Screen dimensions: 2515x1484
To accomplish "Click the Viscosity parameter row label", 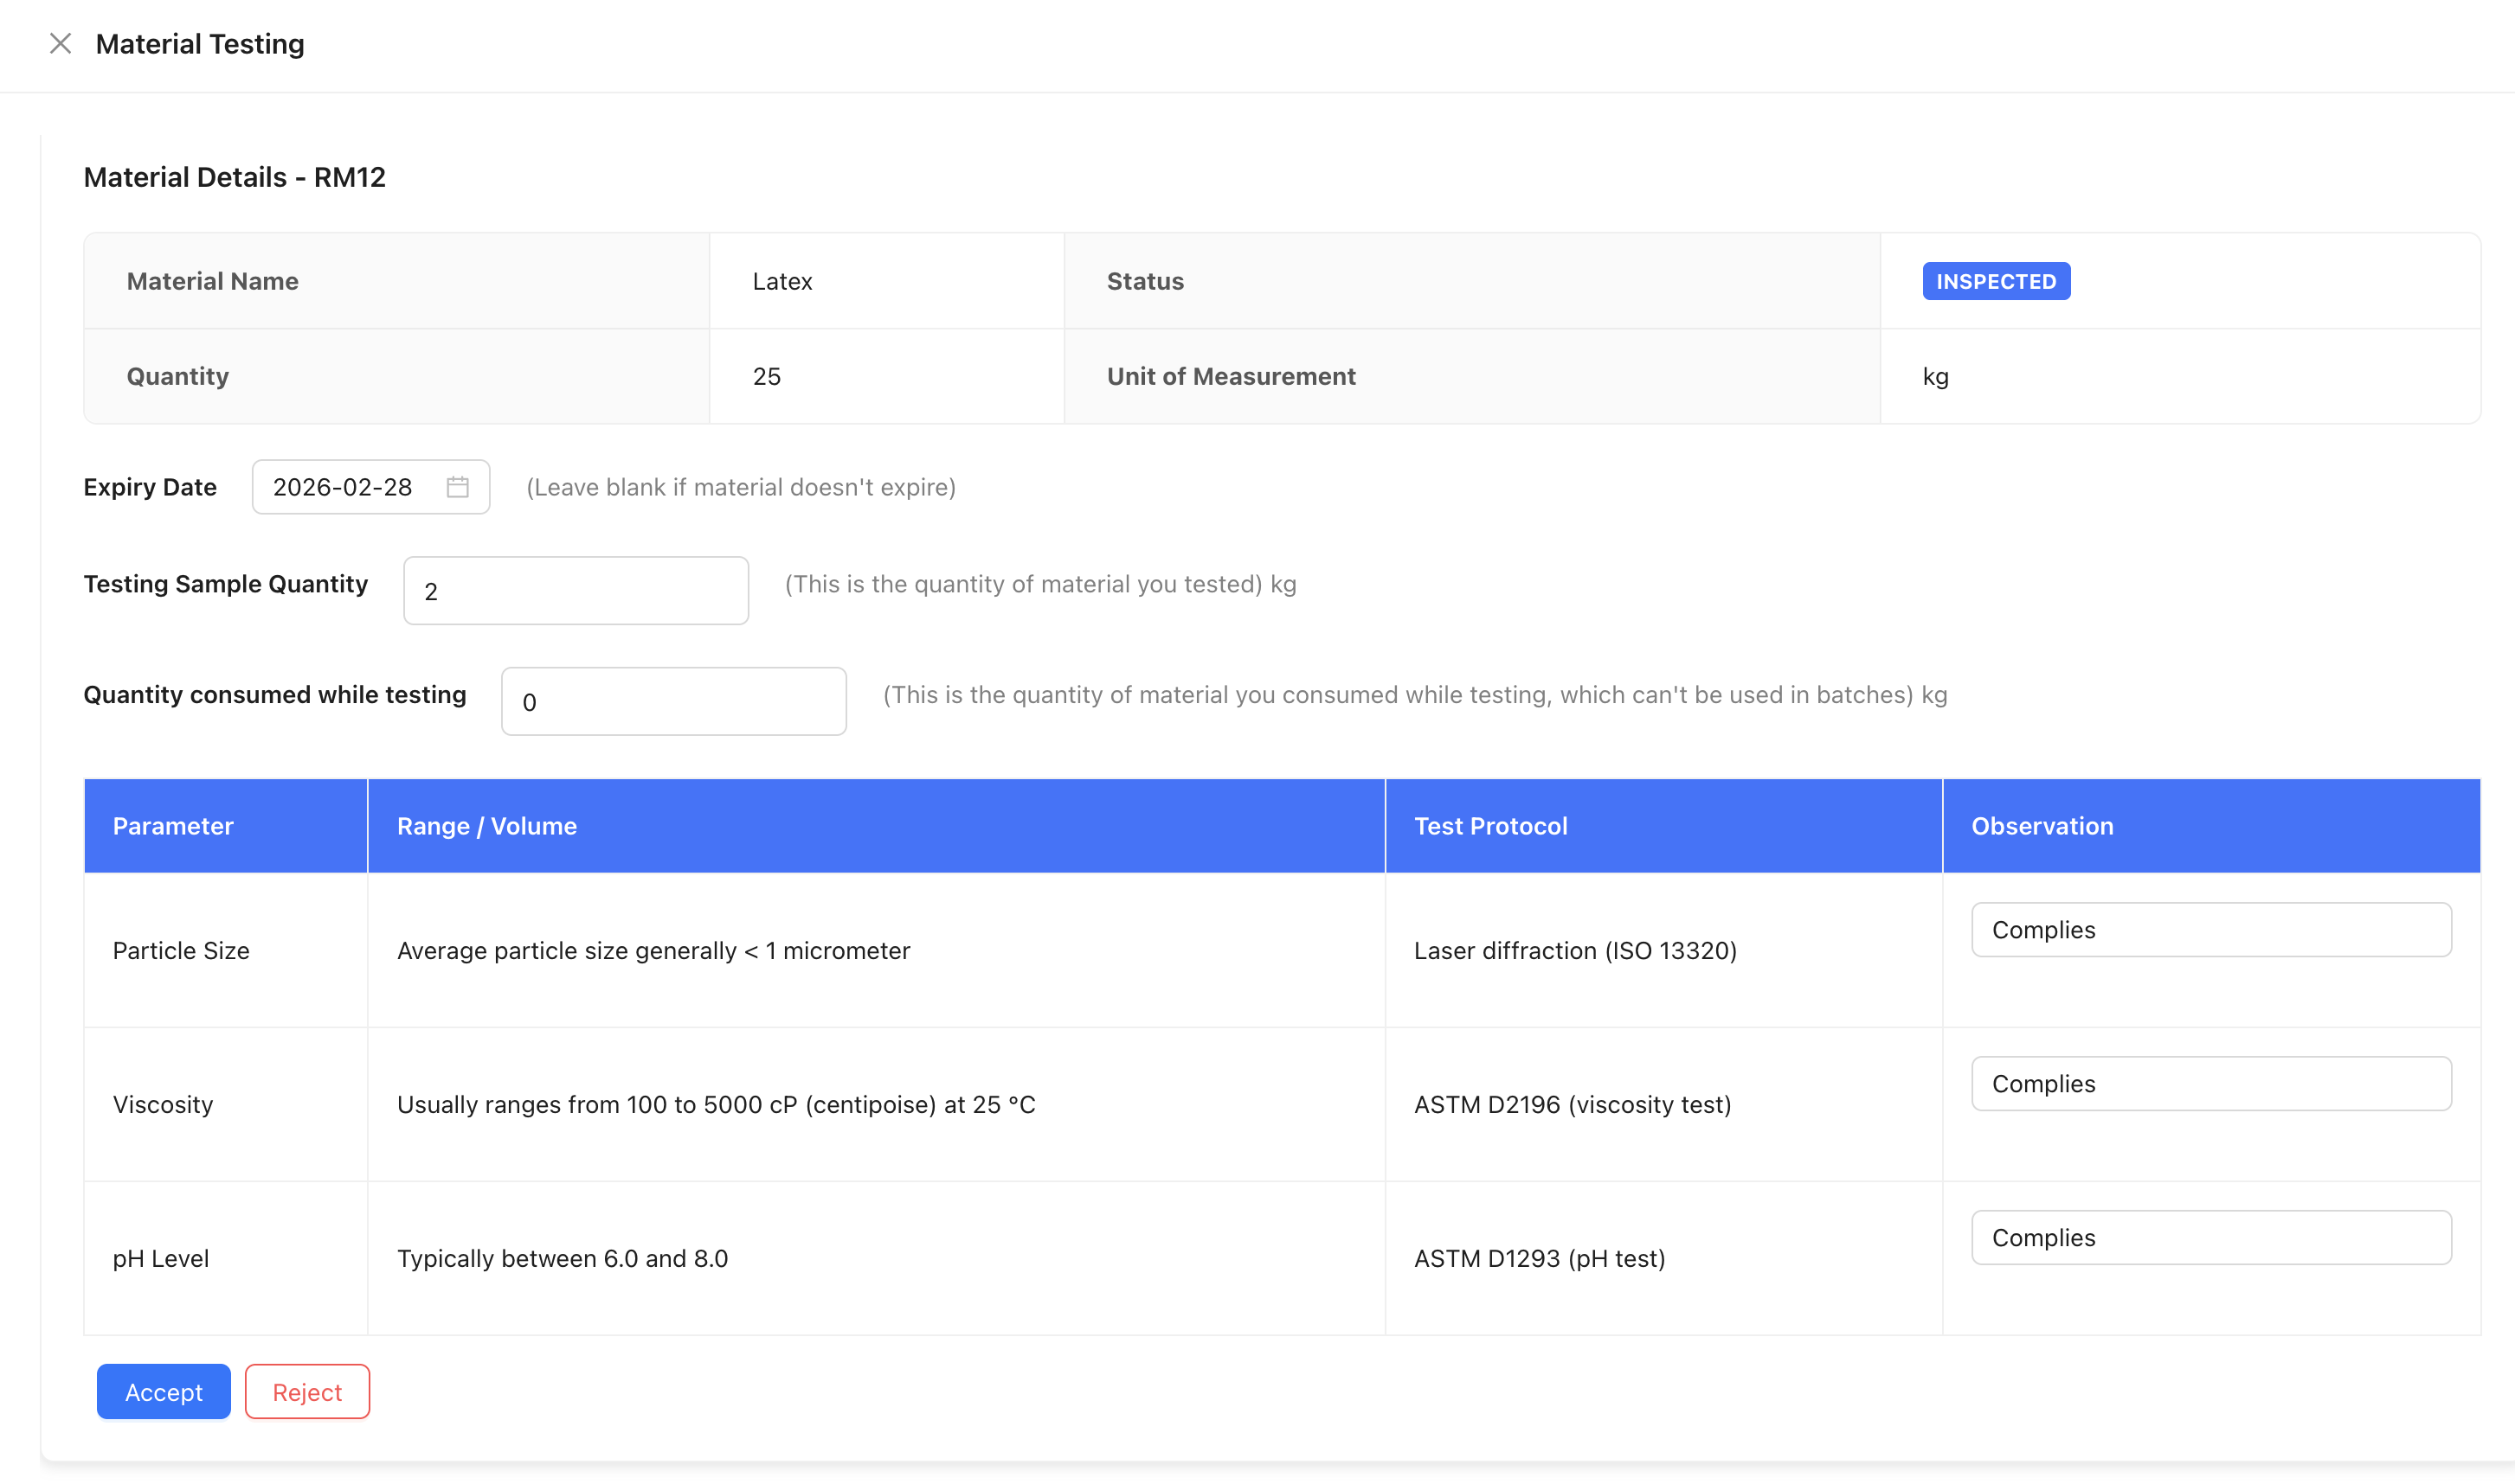I will 163,1105.
